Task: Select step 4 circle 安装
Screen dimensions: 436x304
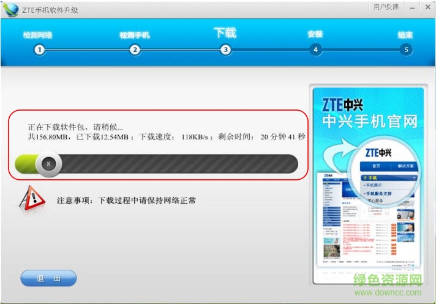Action: [x=315, y=50]
